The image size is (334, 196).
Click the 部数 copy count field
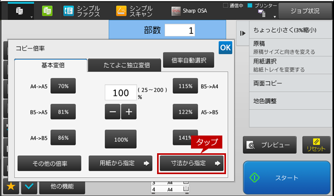pos(180,30)
